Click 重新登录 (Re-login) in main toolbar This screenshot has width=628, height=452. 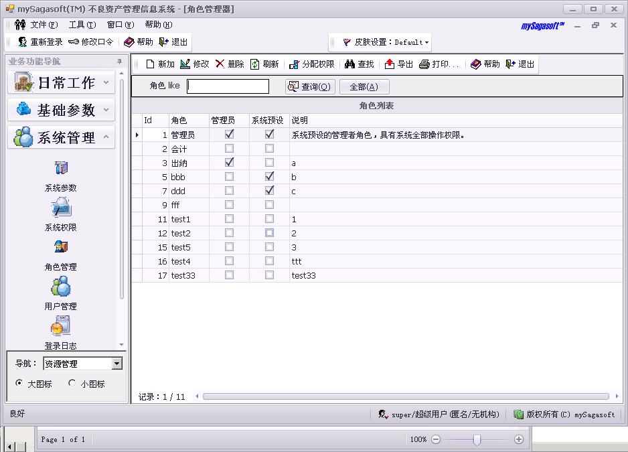40,42
